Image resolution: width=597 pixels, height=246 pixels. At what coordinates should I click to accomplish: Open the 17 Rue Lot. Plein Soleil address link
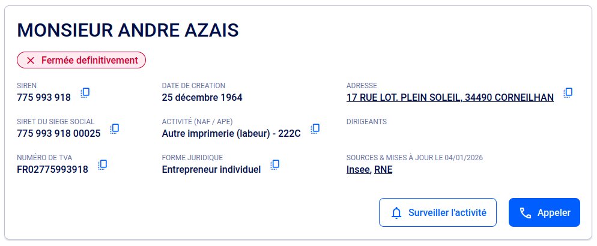tap(450, 98)
